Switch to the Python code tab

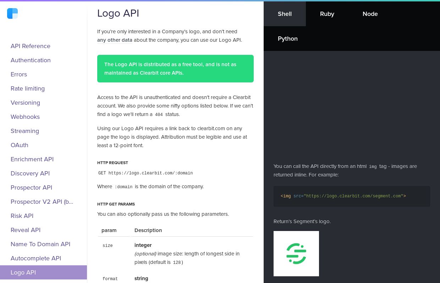click(288, 39)
